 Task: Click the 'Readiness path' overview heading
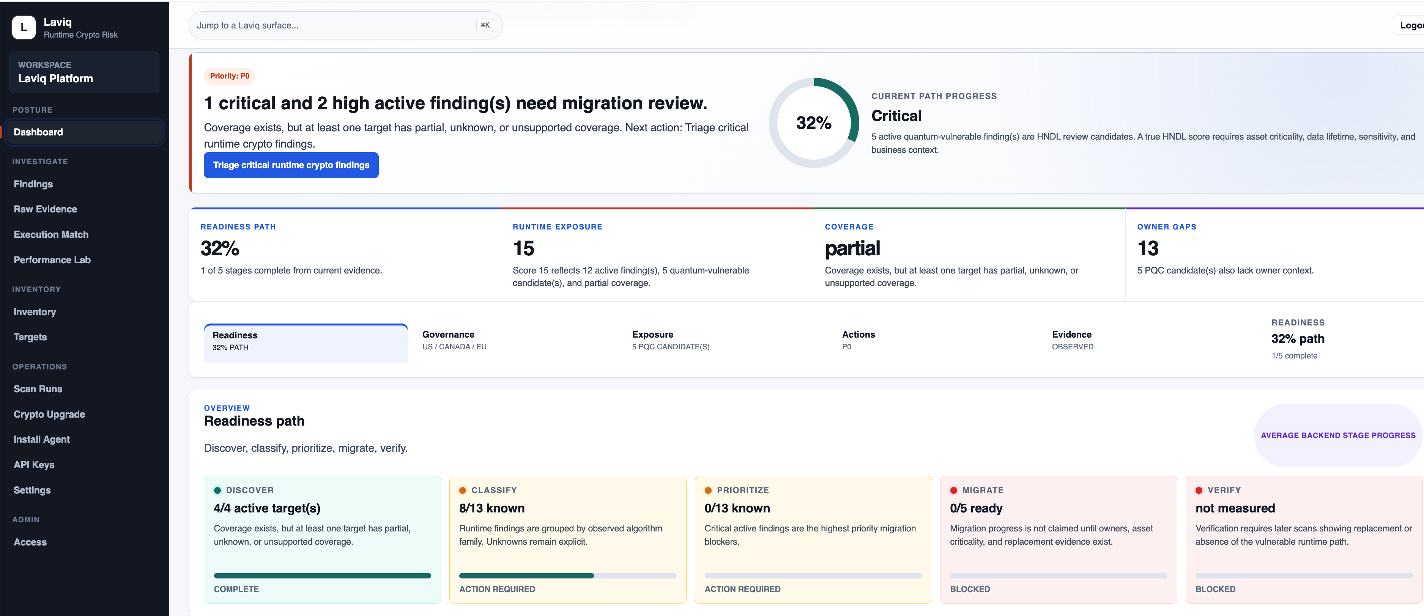(x=254, y=421)
